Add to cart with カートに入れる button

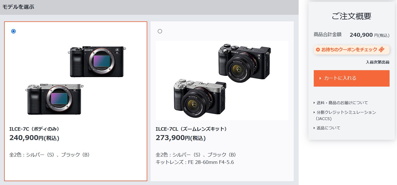tap(352, 78)
